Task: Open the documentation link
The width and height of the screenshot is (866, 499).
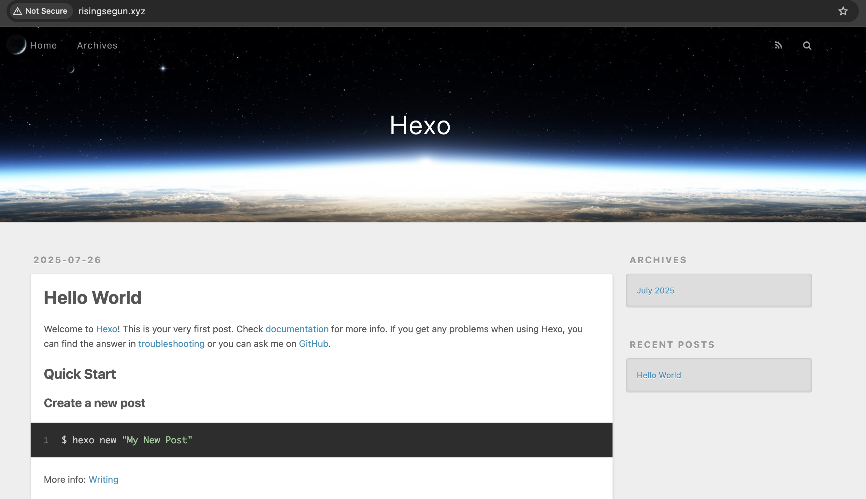Action: pos(297,329)
